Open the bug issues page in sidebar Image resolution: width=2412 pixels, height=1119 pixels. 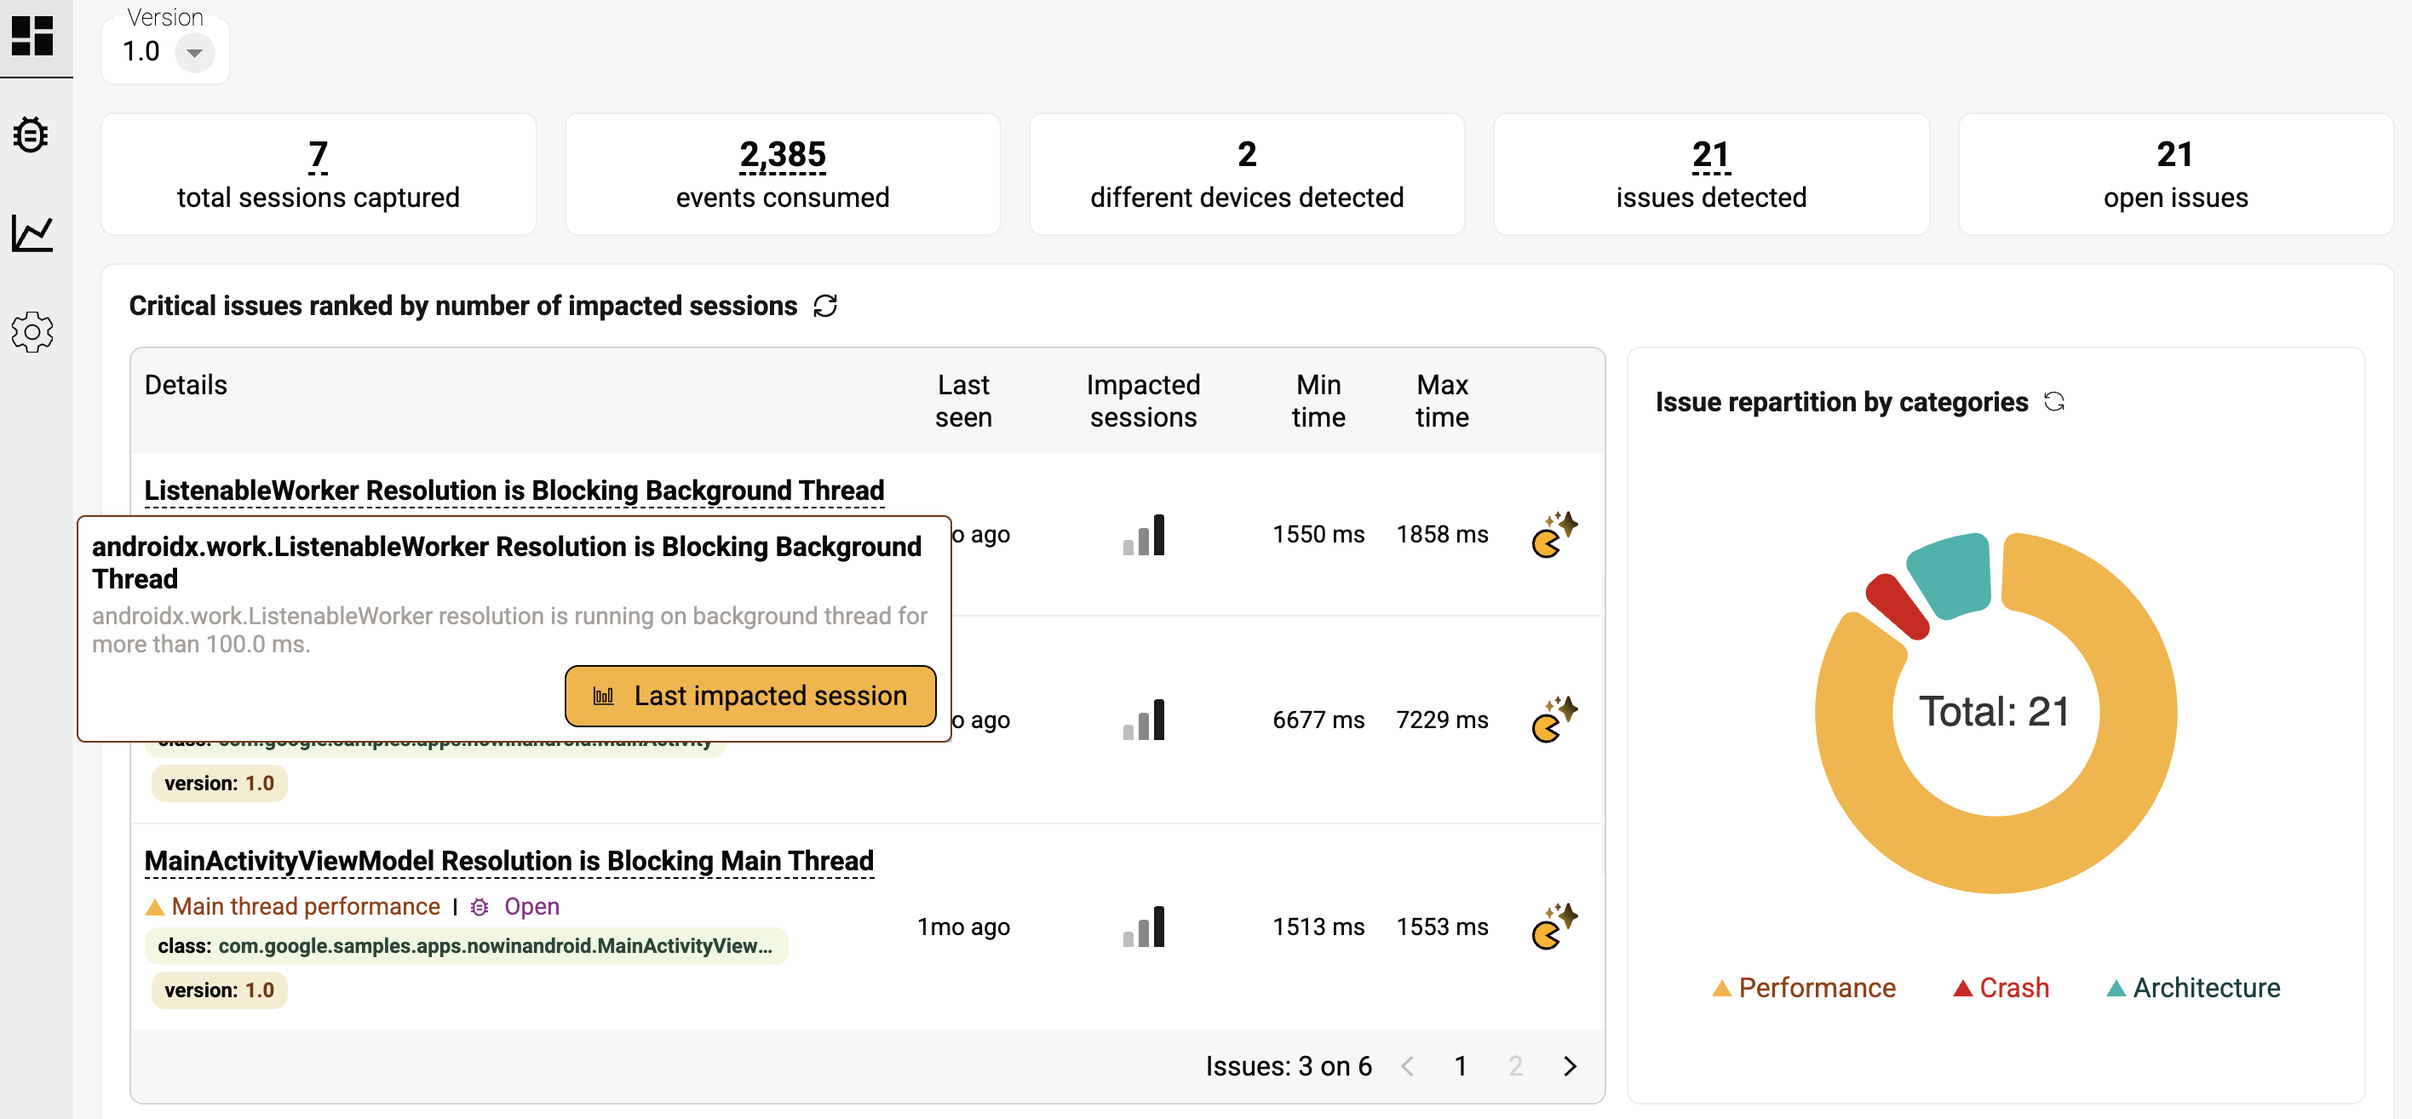32,135
